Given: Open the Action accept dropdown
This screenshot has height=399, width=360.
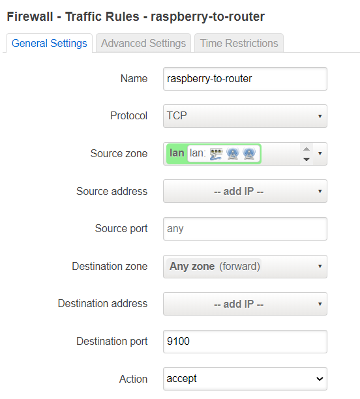Looking at the screenshot, I should click(245, 379).
